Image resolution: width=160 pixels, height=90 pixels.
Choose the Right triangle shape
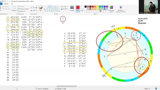[x=45, y=9]
